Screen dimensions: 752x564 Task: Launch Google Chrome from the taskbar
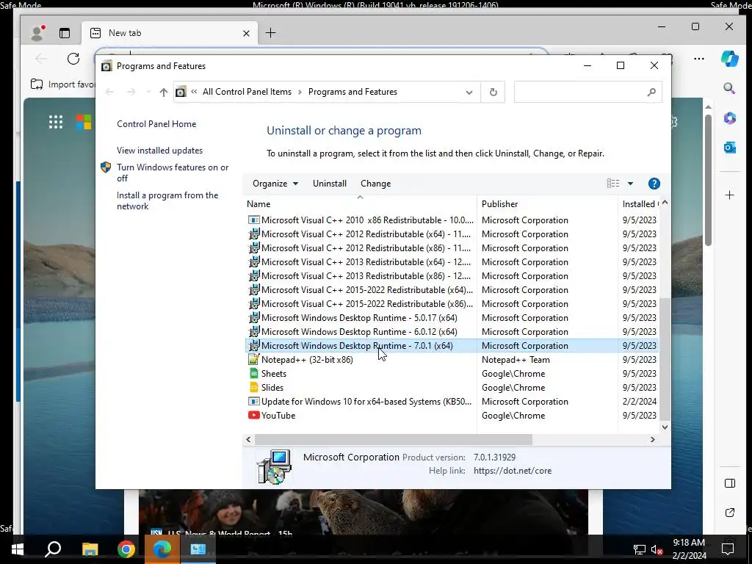[126, 549]
